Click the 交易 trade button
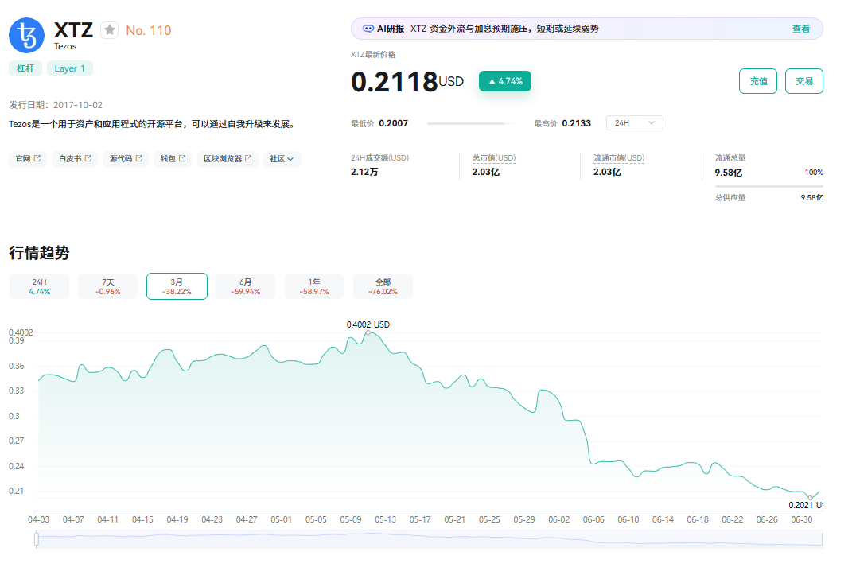Image resolution: width=856 pixels, height=579 pixels. pyautogui.click(x=803, y=81)
